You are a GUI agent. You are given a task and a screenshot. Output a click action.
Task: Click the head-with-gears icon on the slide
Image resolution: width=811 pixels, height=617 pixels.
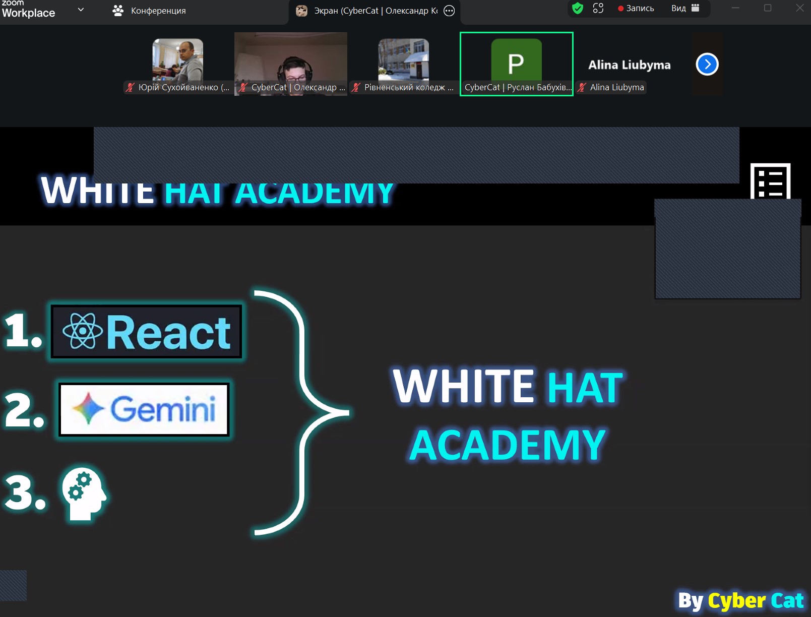(84, 494)
